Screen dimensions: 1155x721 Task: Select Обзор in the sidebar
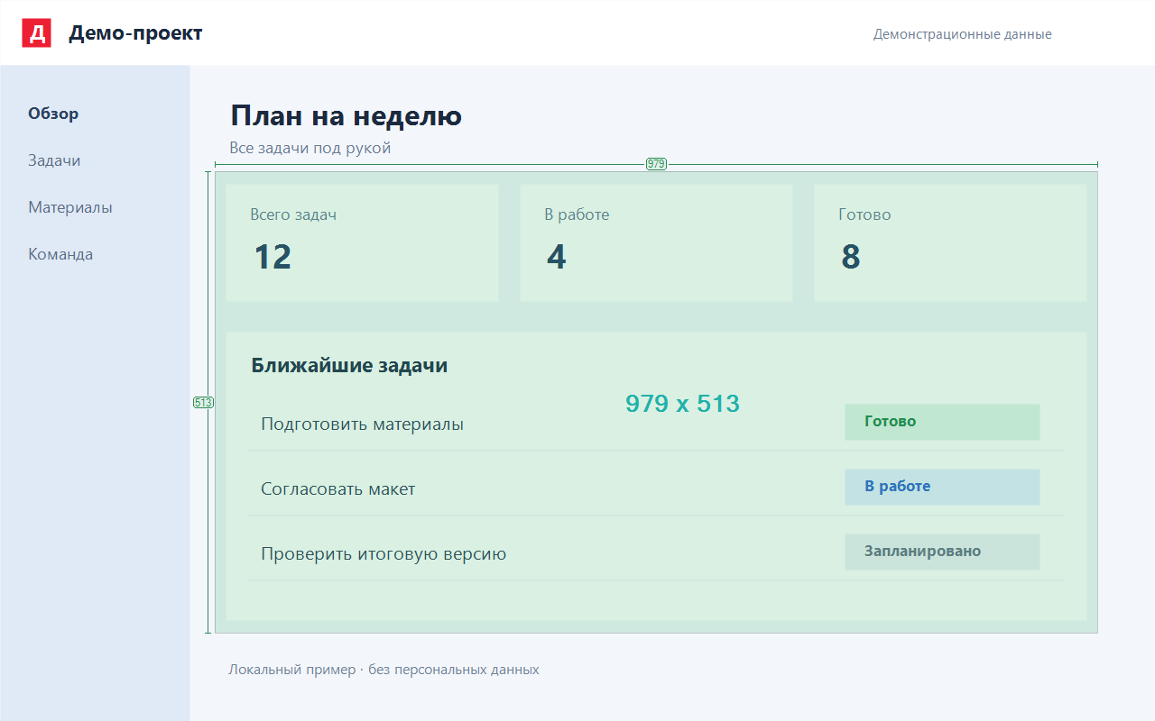(53, 114)
